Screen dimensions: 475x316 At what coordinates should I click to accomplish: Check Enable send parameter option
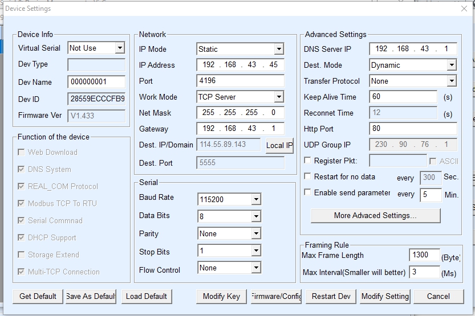[308, 193]
